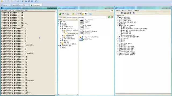Expand the Documents and Settings folder node

click(x=63, y=30)
